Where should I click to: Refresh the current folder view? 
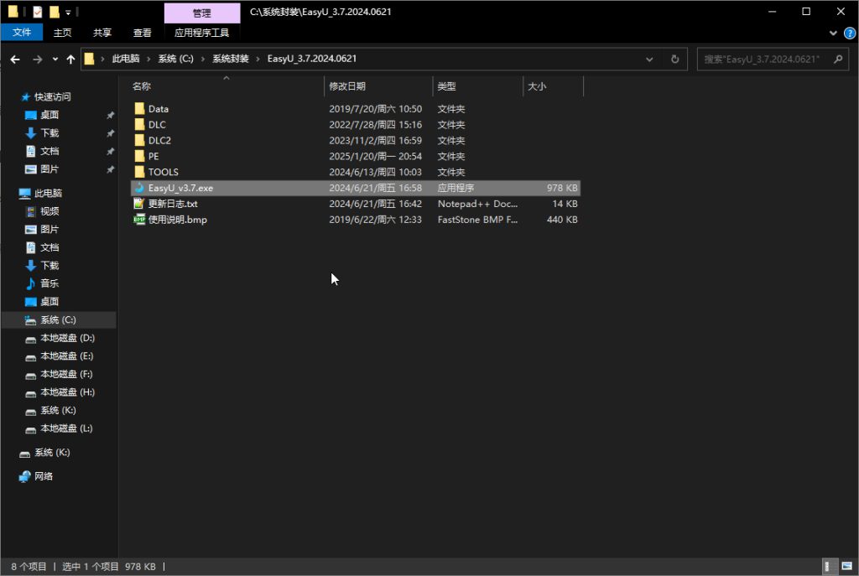coord(674,60)
